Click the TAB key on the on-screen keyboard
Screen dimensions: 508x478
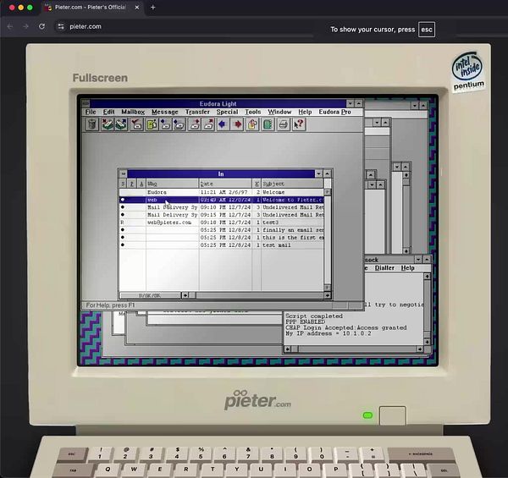(73, 470)
